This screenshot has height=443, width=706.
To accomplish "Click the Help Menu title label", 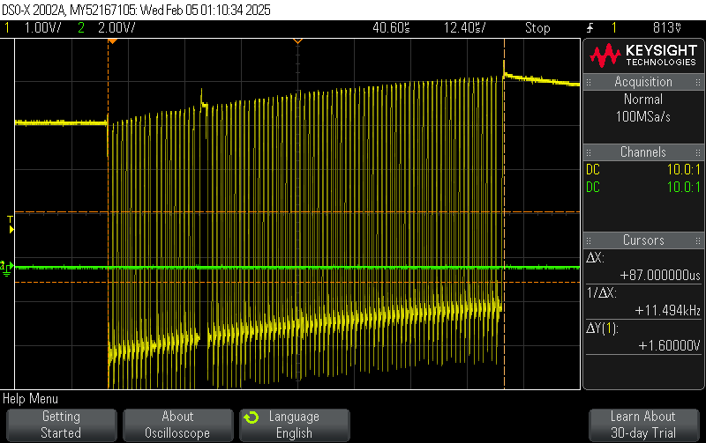I will coord(31,399).
